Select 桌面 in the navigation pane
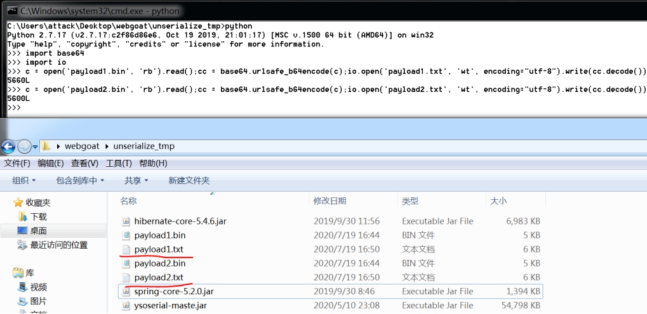The height and width of the screenshot is (314, 647). click(39, 231)
